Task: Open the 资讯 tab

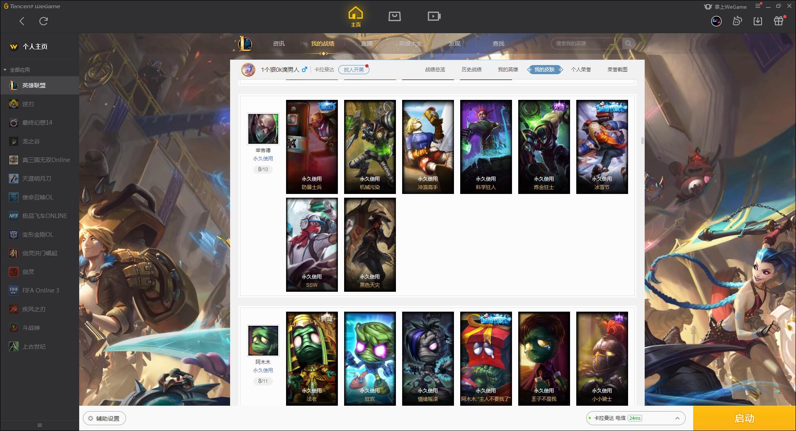Action: coord(279,44)
